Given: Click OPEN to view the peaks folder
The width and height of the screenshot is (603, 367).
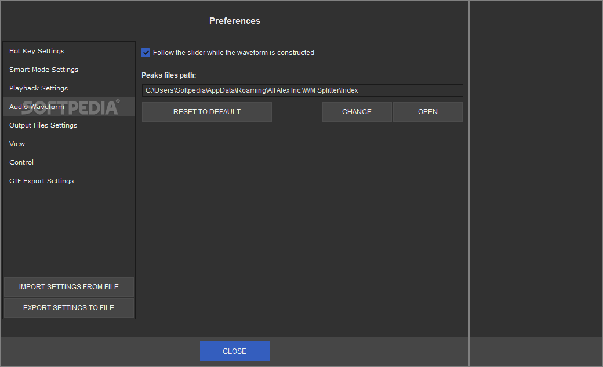Looking at the screenshot, I should click(427, 112).
